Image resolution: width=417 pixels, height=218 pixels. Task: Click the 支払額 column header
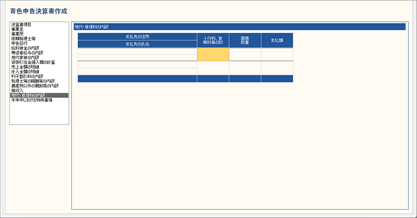point(277,41)
